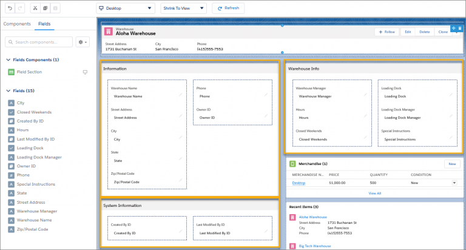This screenshot has height=250, width=466.
Task: Click the Cut scissors icon
Action: [x=35, y=8]
